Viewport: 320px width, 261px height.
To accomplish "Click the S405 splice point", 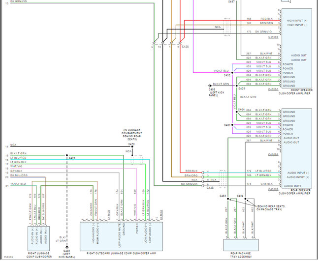I will (237, 86).
